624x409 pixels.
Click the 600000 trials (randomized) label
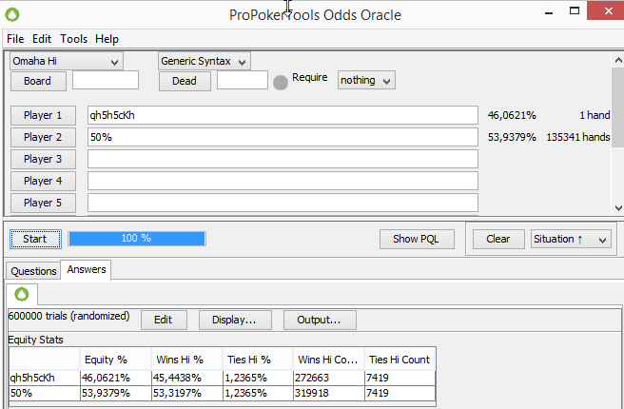click(x=68, y=316)
